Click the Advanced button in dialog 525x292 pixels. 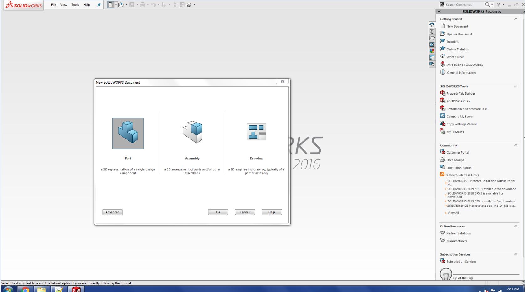[112, 212]
